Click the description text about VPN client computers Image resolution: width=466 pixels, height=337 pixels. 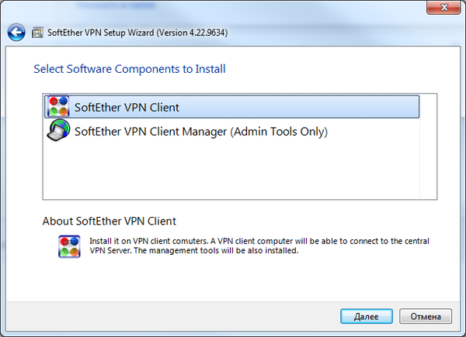coord(259,246)
